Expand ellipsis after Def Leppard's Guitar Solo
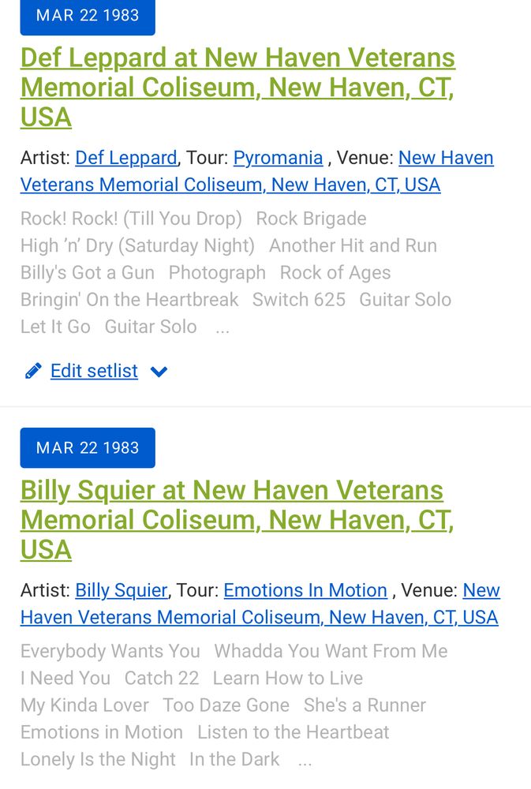 222,327
